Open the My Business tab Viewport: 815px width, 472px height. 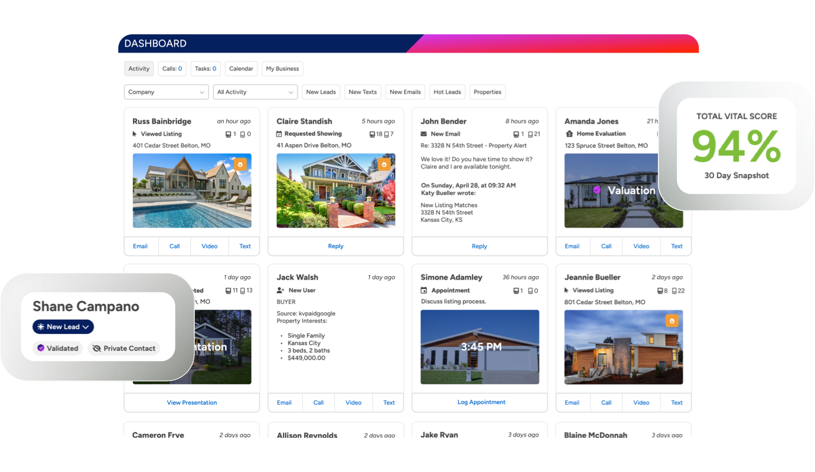(x=282, y=68)
